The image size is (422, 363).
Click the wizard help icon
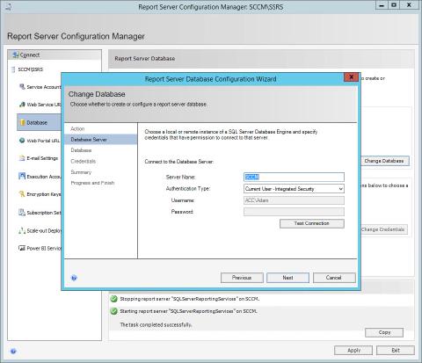[x=74, y=278]
